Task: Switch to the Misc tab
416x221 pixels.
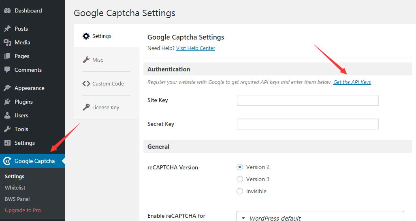Action: click(107, 60)
